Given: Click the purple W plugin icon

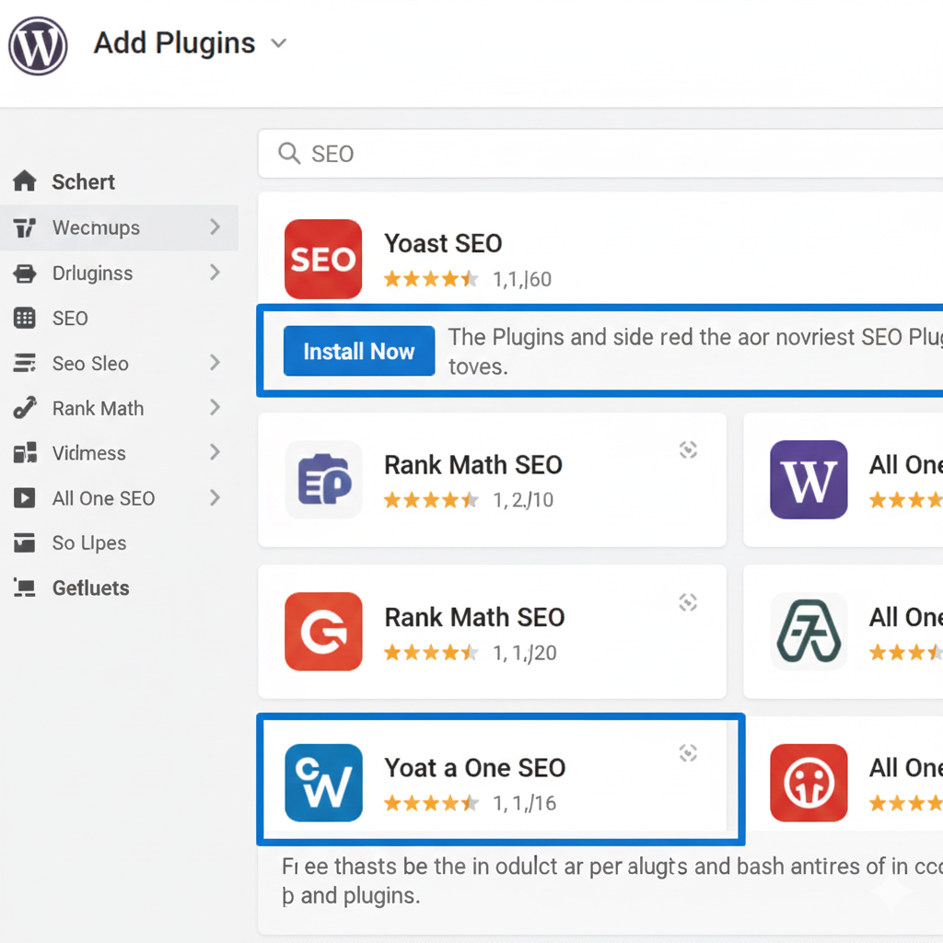Looking at the screenshot, I should 809,480.
